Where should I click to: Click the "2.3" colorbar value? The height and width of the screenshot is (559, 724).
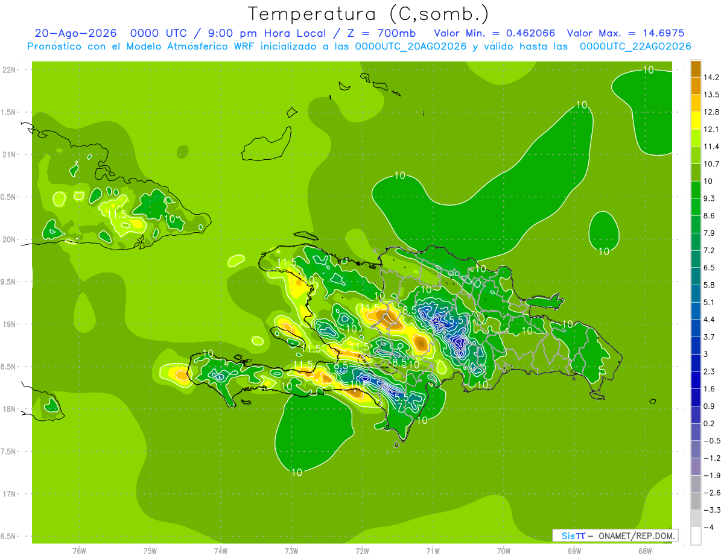[709, 371]
